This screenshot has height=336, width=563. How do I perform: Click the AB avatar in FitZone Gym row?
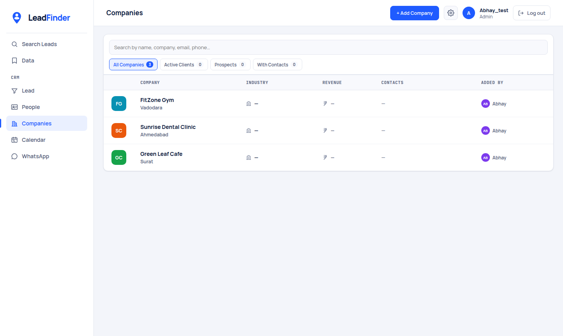[486, 104]
